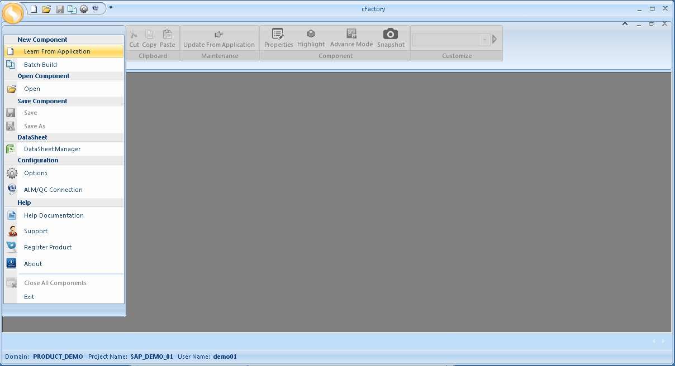Collapse the ribbon using the caret arrow
Image resolution: width=675 pixels, height=366 pixels.
click(x=625, y=23)
